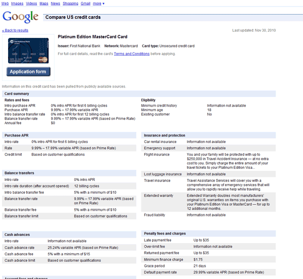The width and height of the screenshot is (303, 279).
Task: Click the 'Minimum credit history' label
Action: [159, 106]
